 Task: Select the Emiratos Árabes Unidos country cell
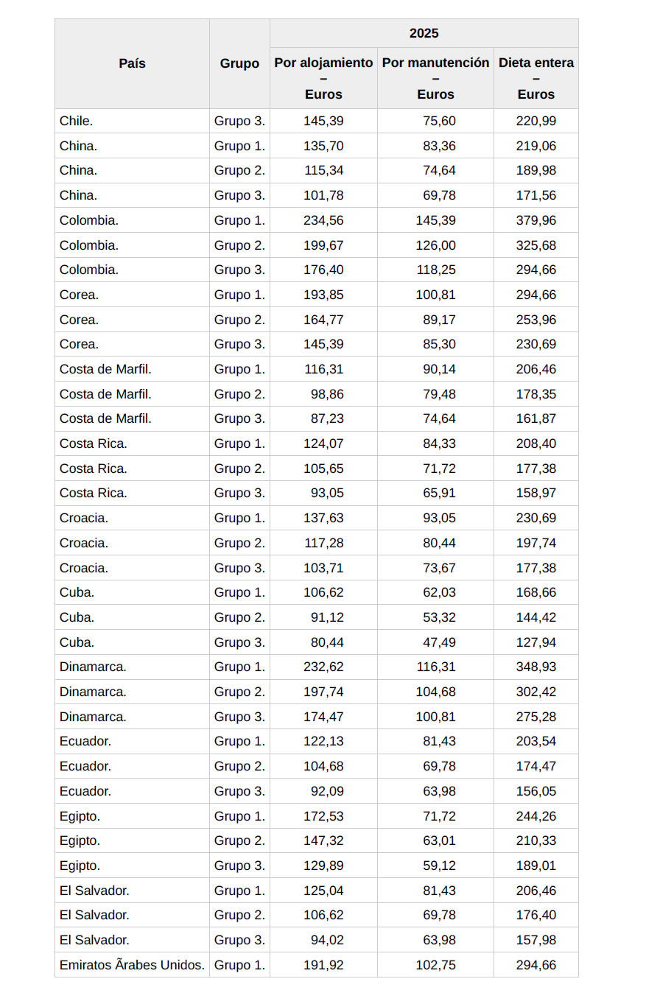point(132,965)
